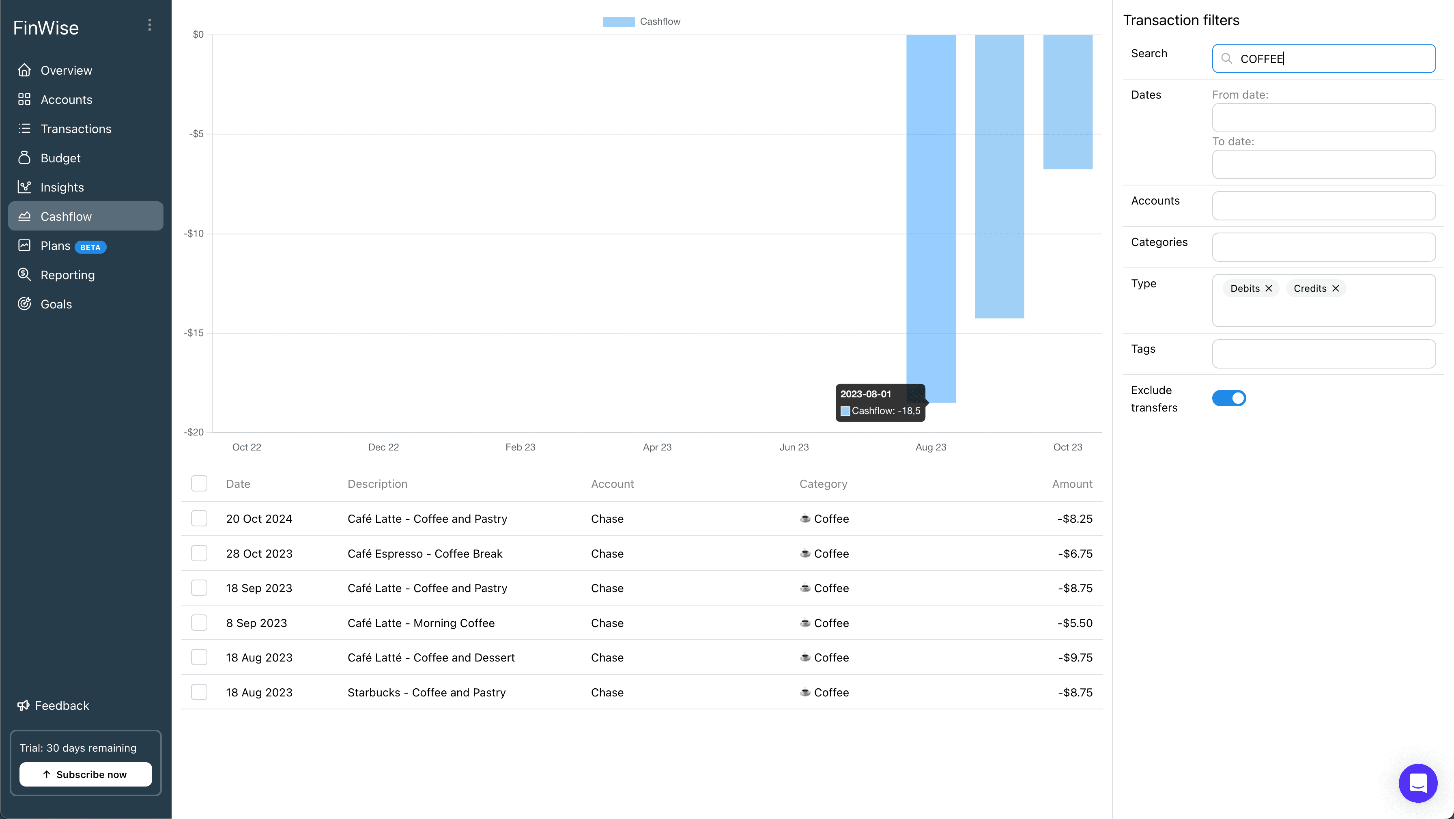
Task: Click the Subscribe now button
Action: click(86, 774)
